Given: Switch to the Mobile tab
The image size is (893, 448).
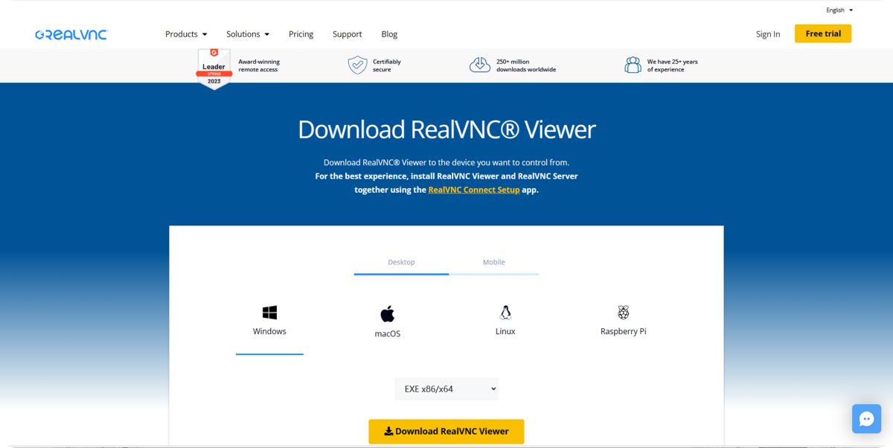Looking at the screenshot, I should [493, 262].
